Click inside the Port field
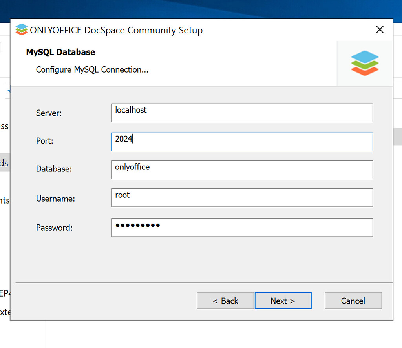Viewport: 402px width, 348px height. tap(242, 142)
